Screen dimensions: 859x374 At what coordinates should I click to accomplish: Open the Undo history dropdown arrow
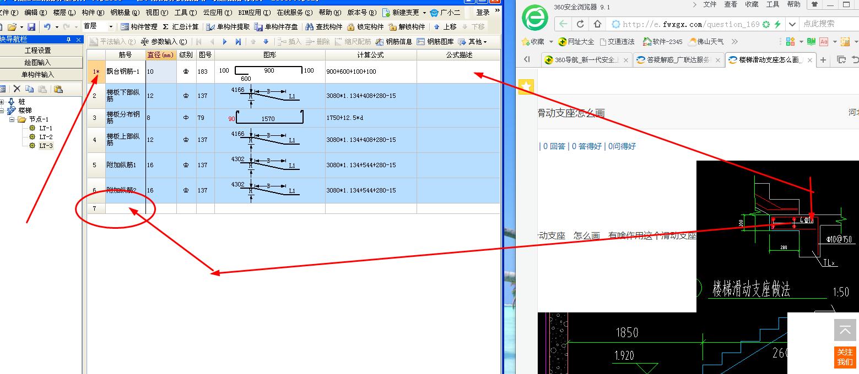pos(56,26)
